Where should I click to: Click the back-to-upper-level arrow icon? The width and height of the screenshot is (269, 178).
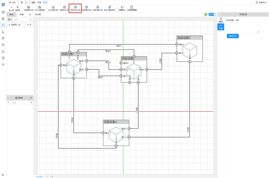[x=11, y=7]
